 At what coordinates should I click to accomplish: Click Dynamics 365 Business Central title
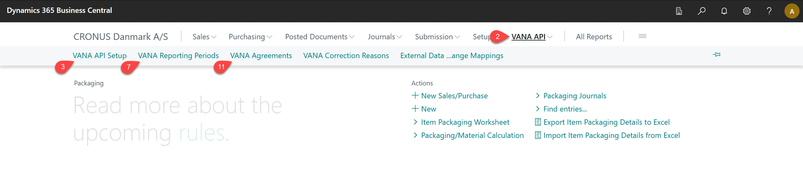click(x=59, y=10)
